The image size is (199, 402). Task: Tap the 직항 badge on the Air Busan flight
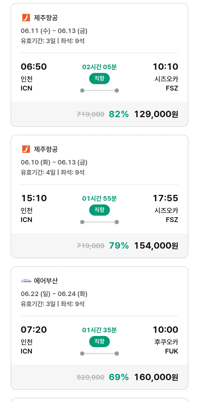click(99, 342)
